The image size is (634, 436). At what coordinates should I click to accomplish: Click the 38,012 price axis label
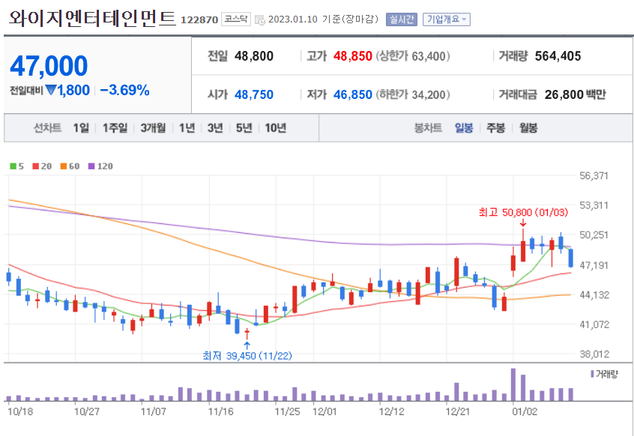click(594, 354)
